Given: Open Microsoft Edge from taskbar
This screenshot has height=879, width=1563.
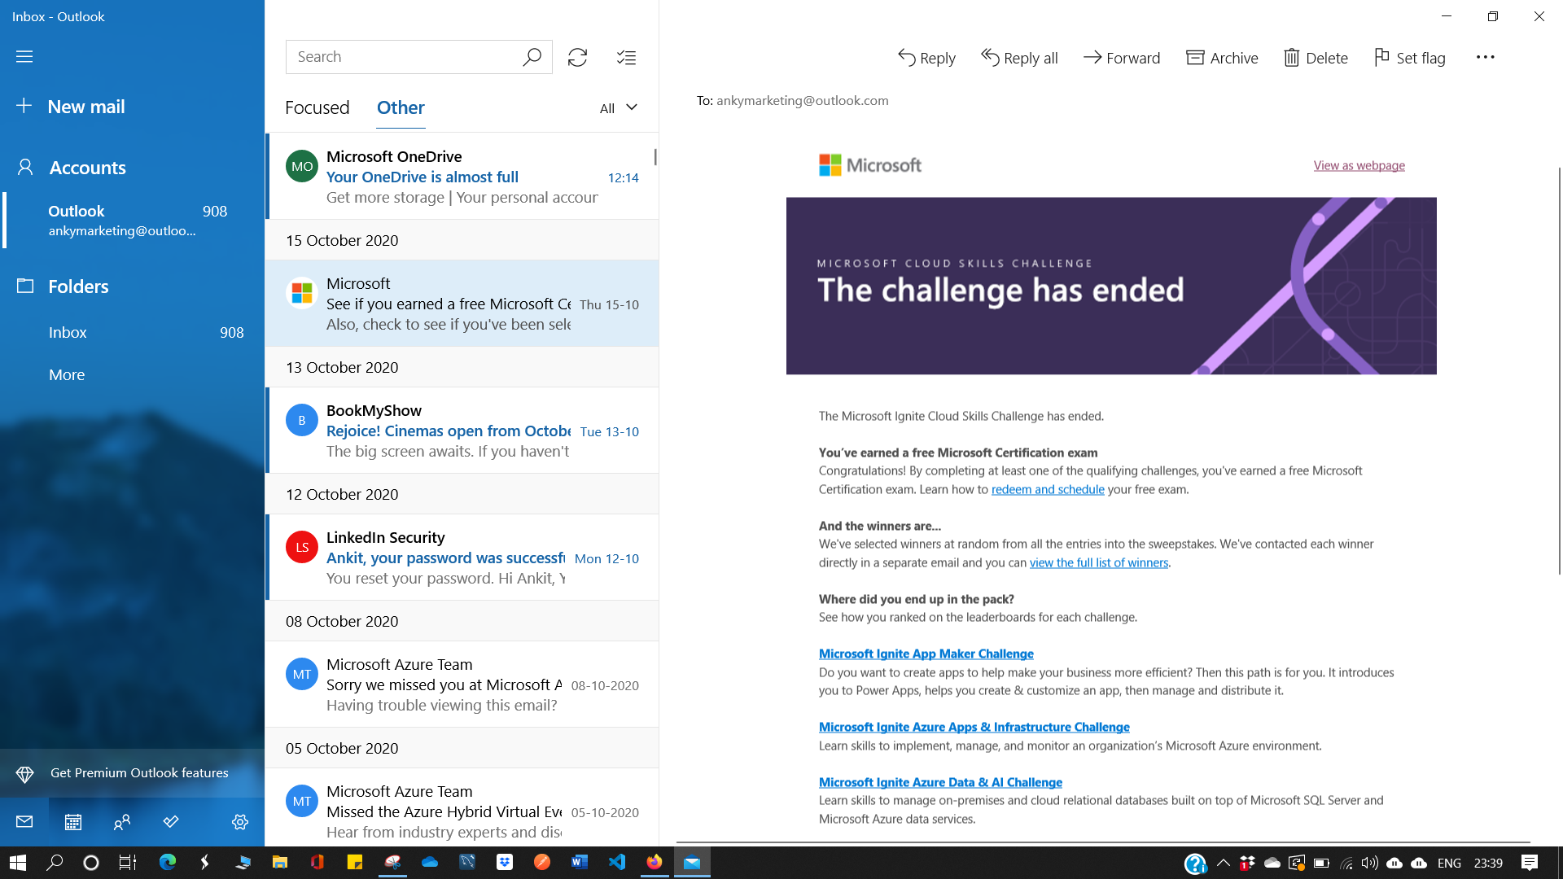Looking at the screenshot, I should click(x=168, y=863).
